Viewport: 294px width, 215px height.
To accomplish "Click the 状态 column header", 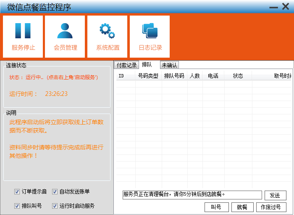I will pyautogui.click(x=238, y=76).
